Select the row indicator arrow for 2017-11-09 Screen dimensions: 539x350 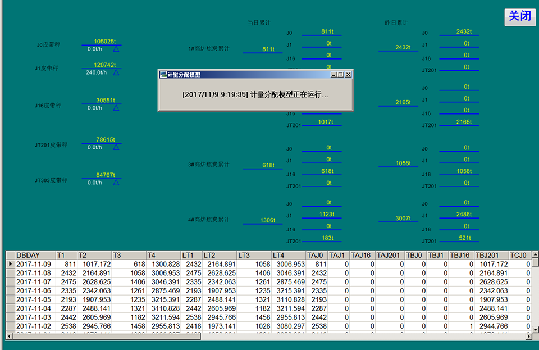[10, 264]
